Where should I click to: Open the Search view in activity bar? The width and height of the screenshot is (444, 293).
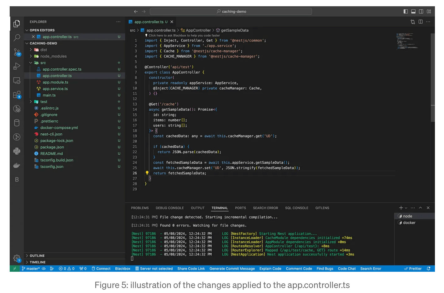(17, 38)
